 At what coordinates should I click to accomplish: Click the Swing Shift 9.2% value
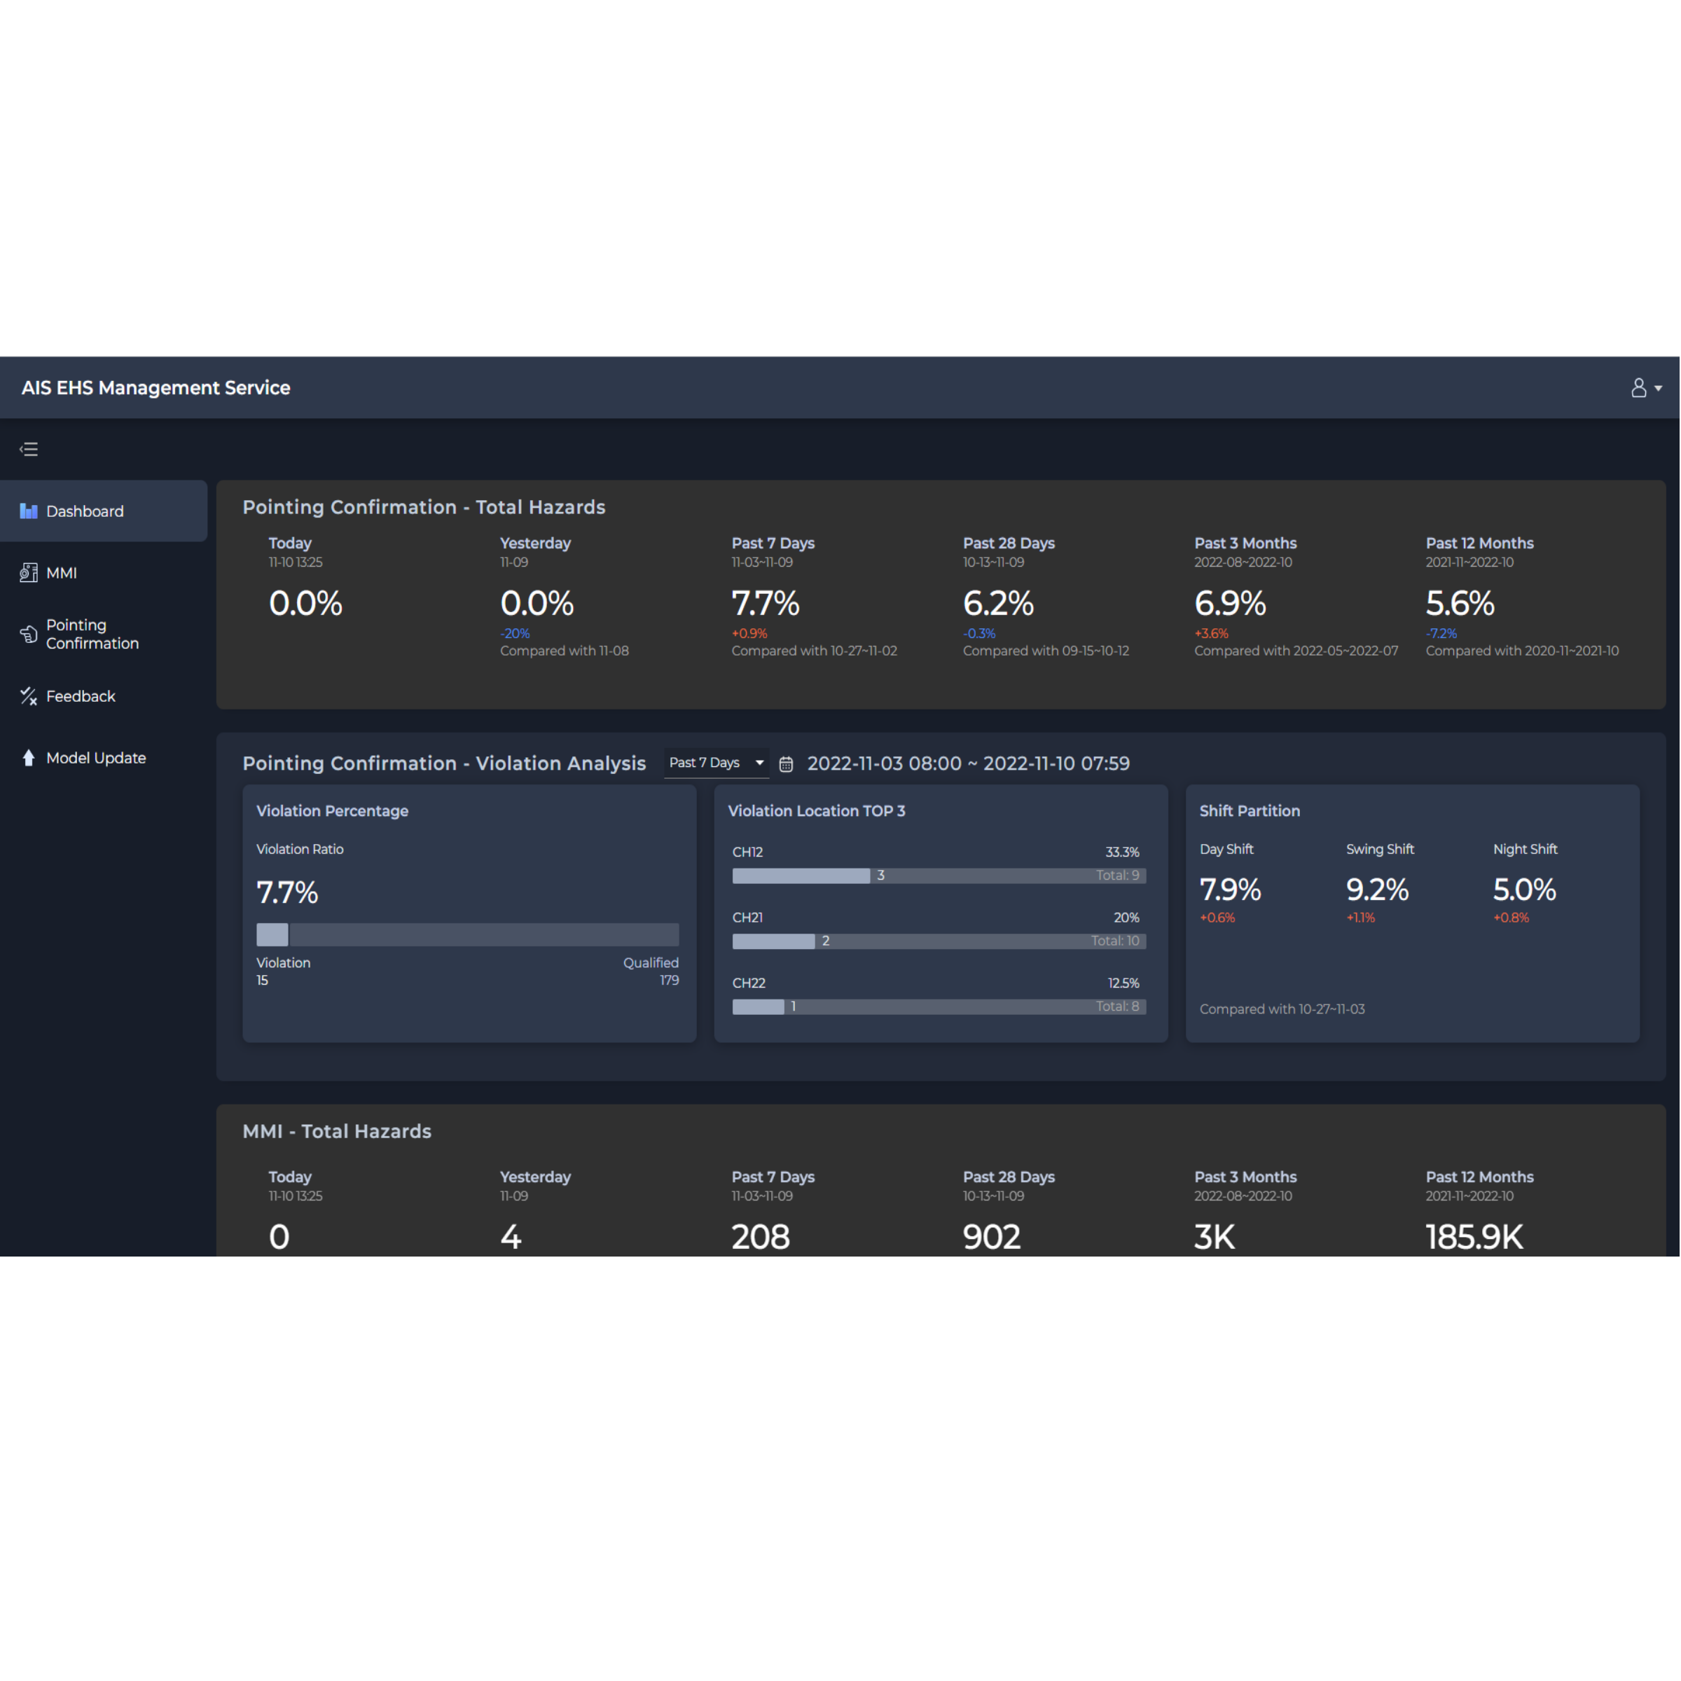[x=1377, y=890]
